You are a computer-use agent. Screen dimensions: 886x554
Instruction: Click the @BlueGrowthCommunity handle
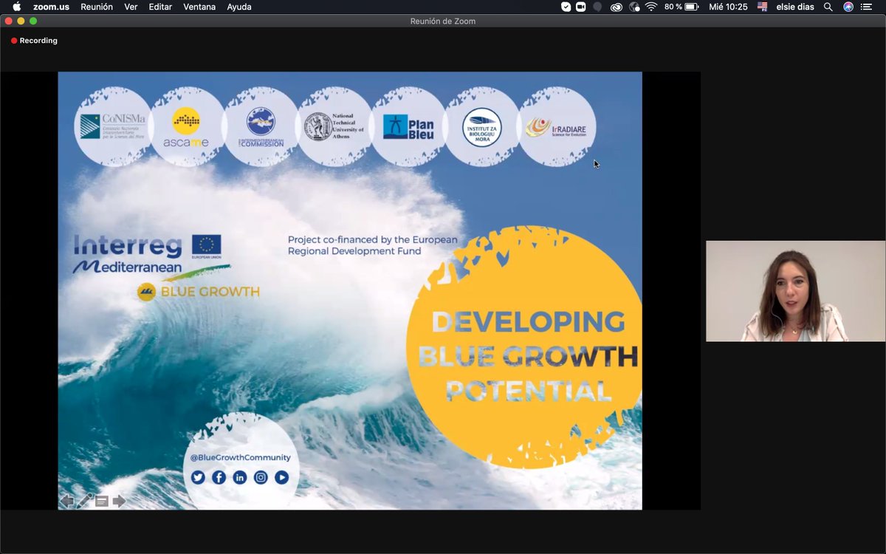point(241,457)
